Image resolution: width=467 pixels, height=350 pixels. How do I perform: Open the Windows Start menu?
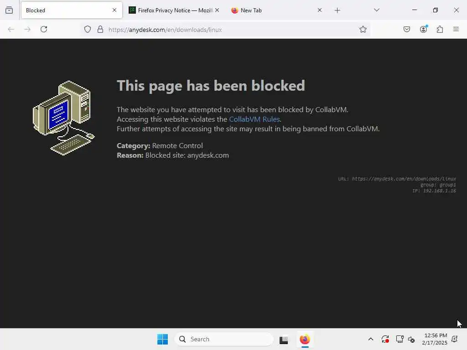point(162,339)
